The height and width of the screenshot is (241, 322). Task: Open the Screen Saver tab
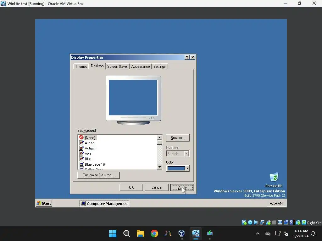click(x=118, y=67)
